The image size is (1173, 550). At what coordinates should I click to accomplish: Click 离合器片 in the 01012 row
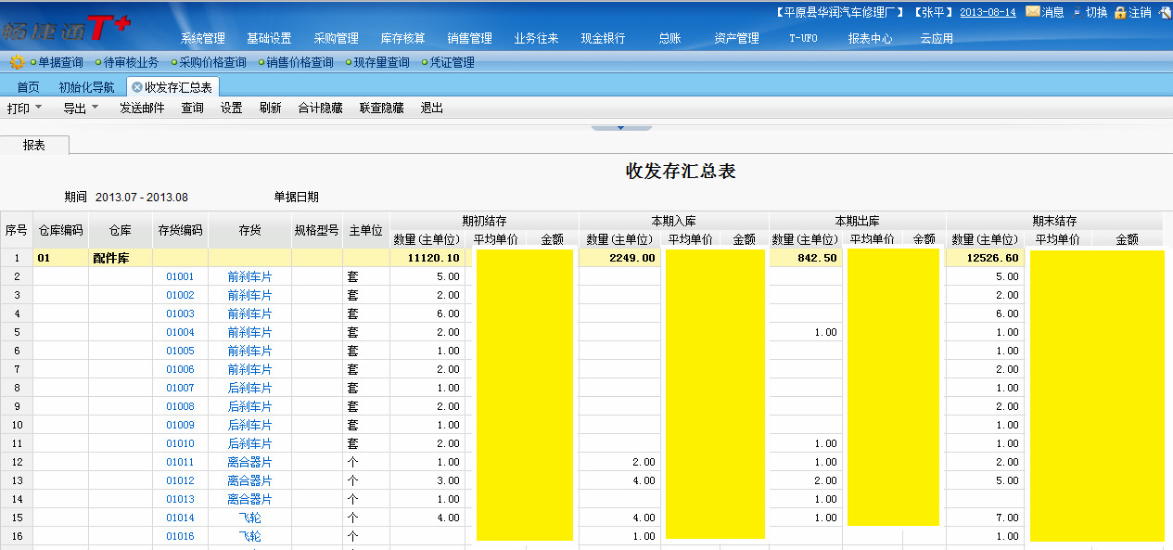pos(249,480)
